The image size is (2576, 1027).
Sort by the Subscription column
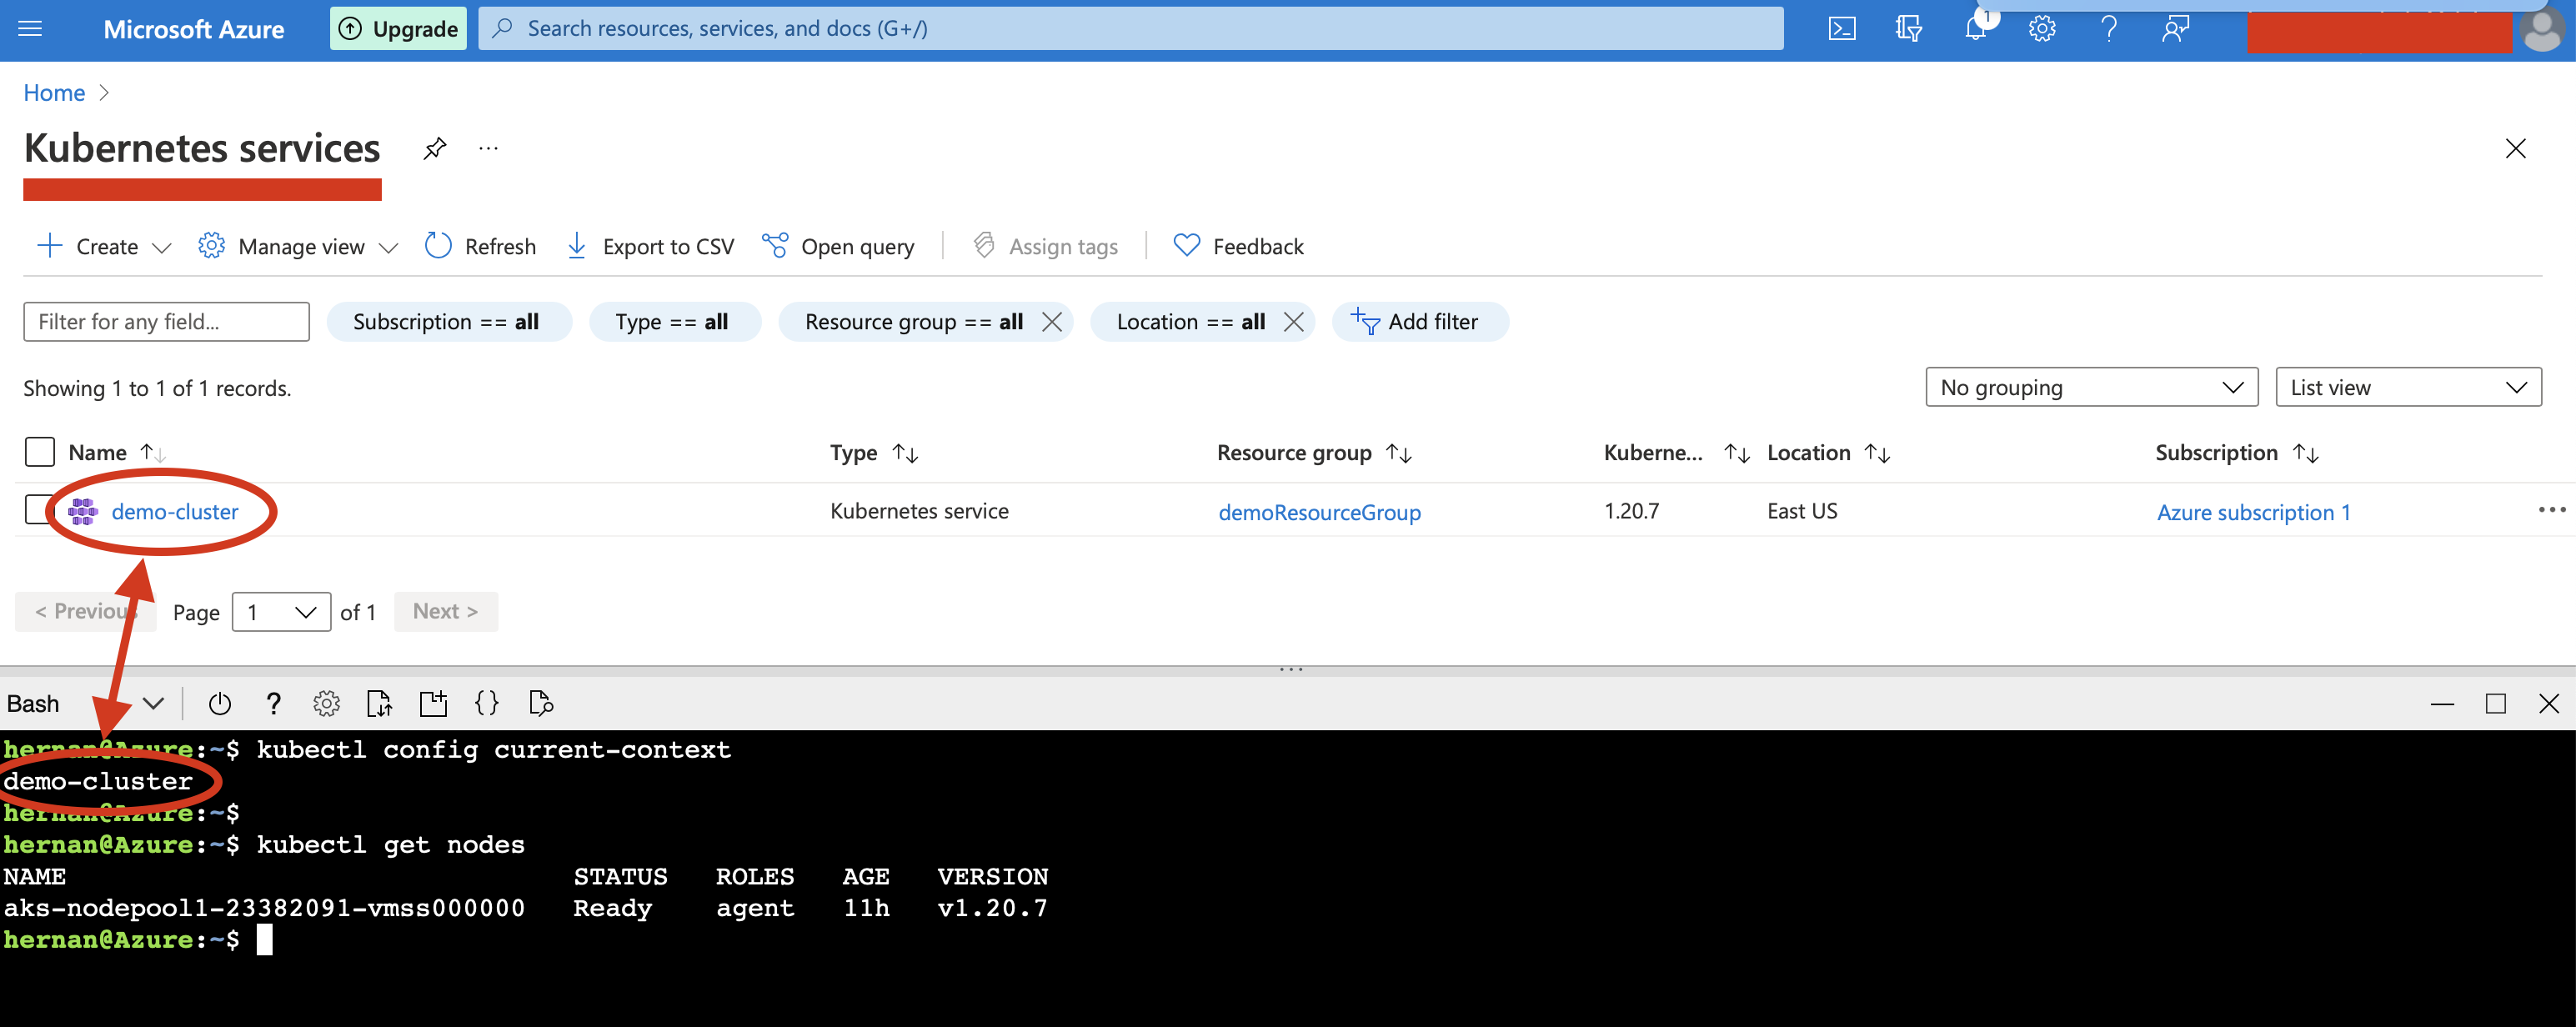pos(2236,453)
